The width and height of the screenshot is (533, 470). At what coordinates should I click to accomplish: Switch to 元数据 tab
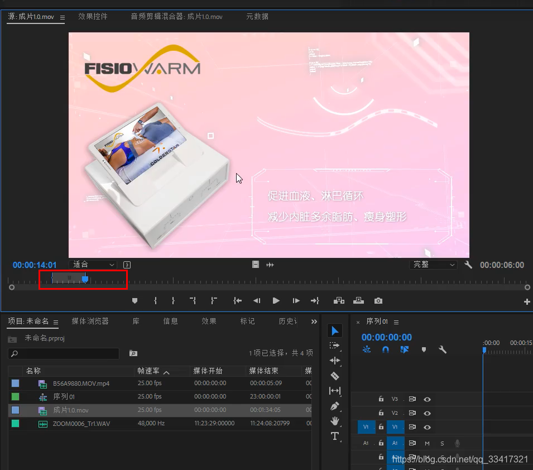[x=257, y=16]
